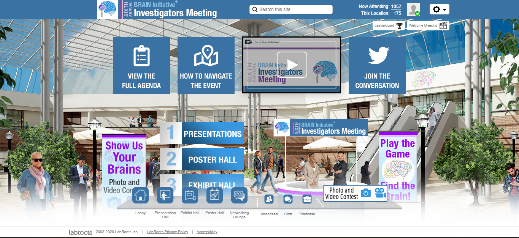Click the Twitter bird icon
The image size is (519, 238).
(379, 55)
